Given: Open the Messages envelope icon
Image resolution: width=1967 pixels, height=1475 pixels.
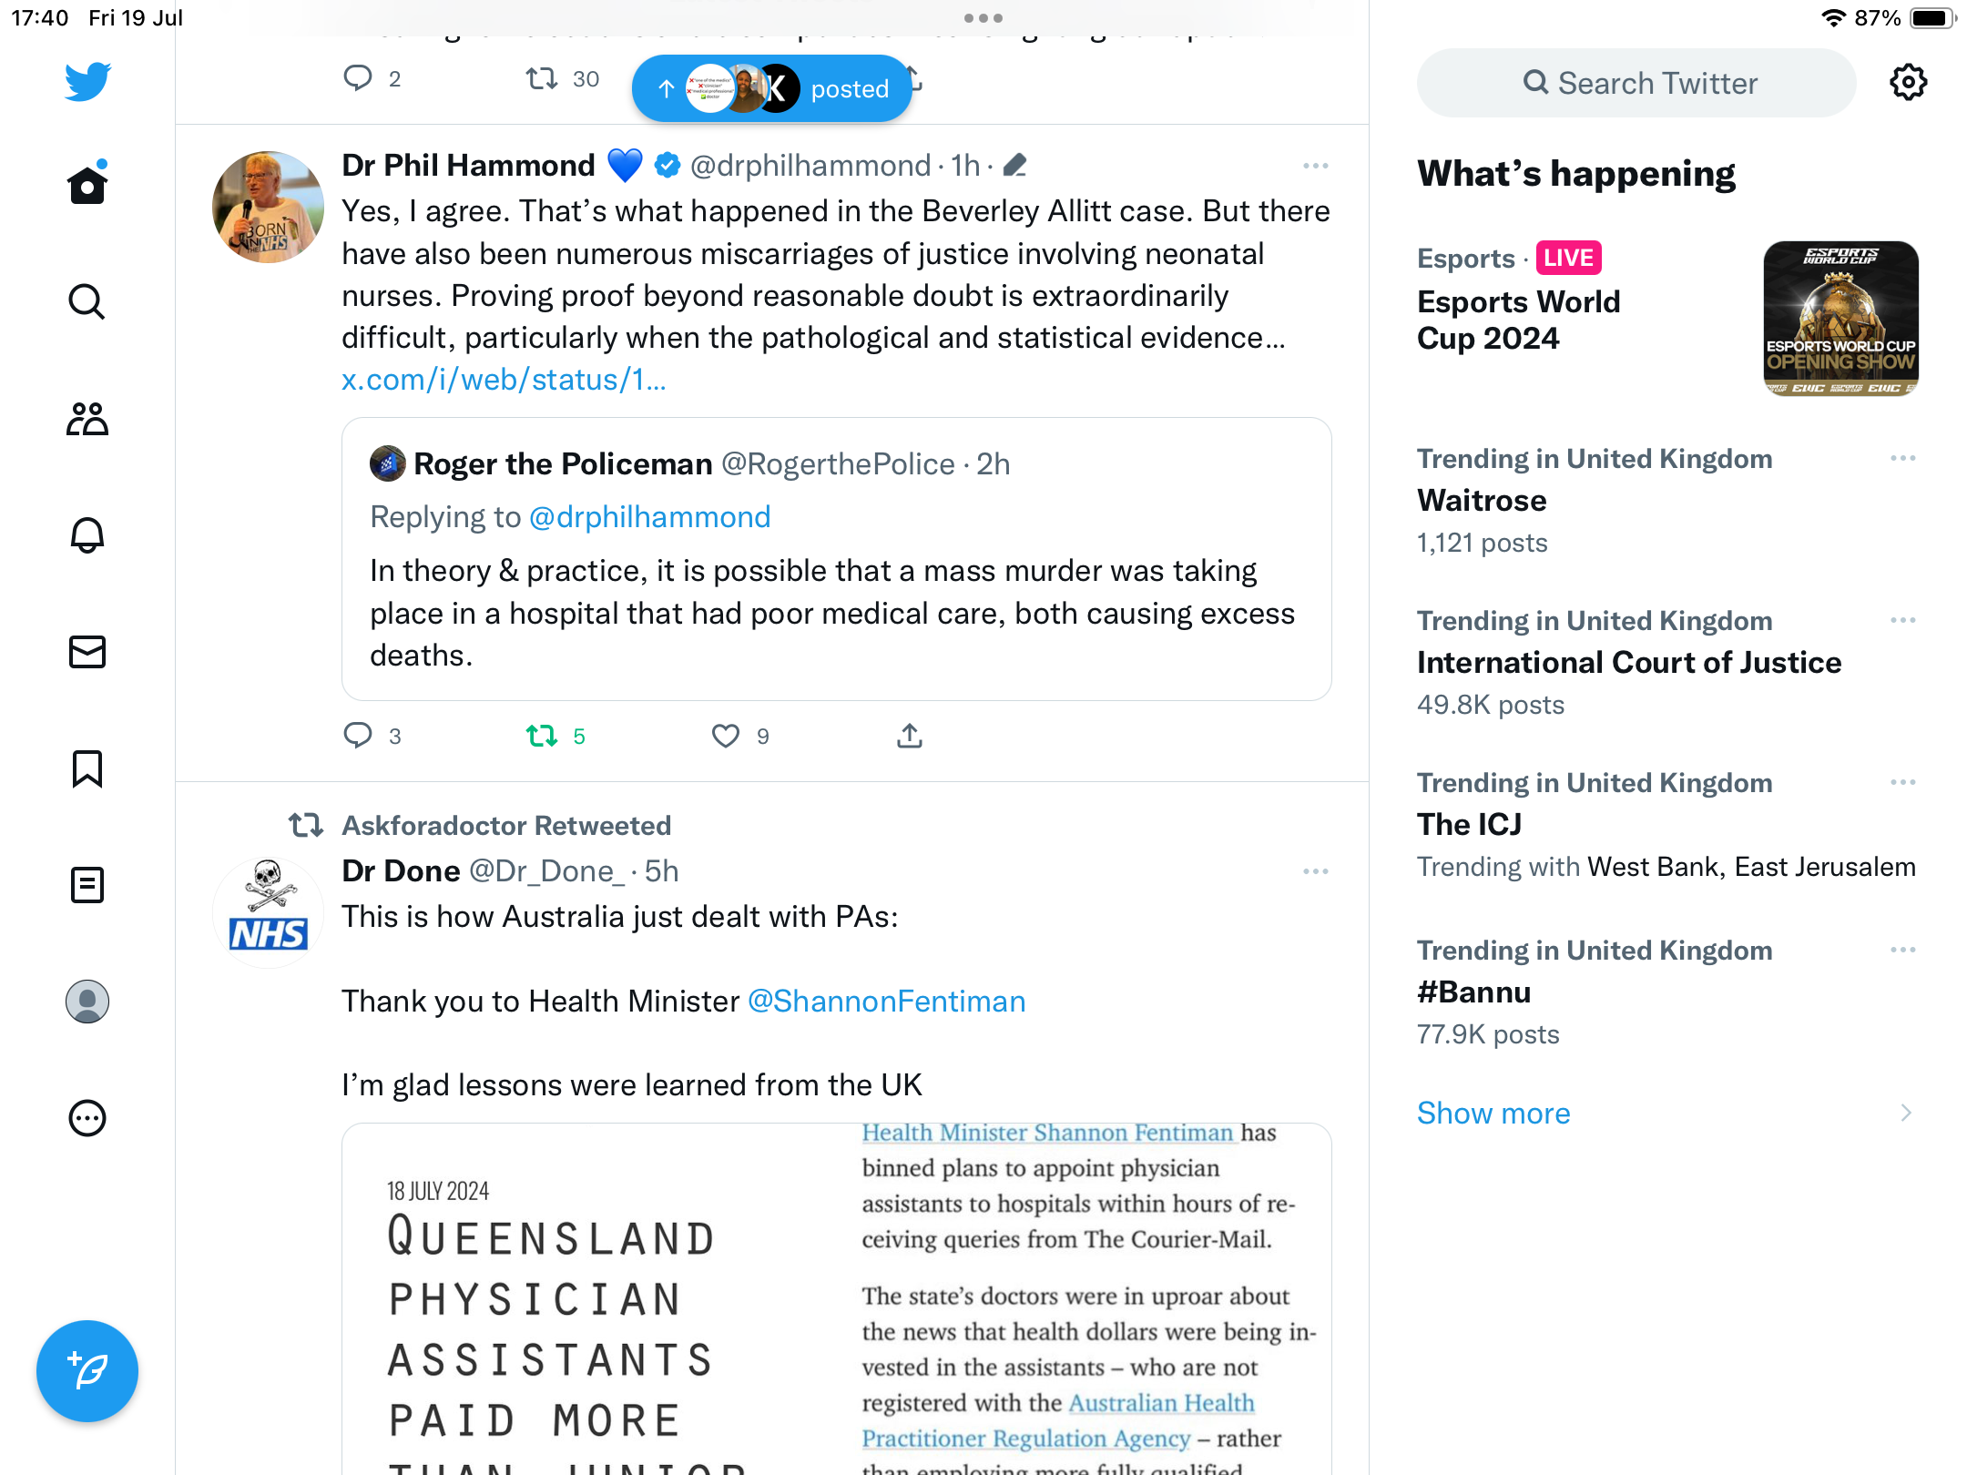Looking at the screenshot, I should tap(87, 652).
